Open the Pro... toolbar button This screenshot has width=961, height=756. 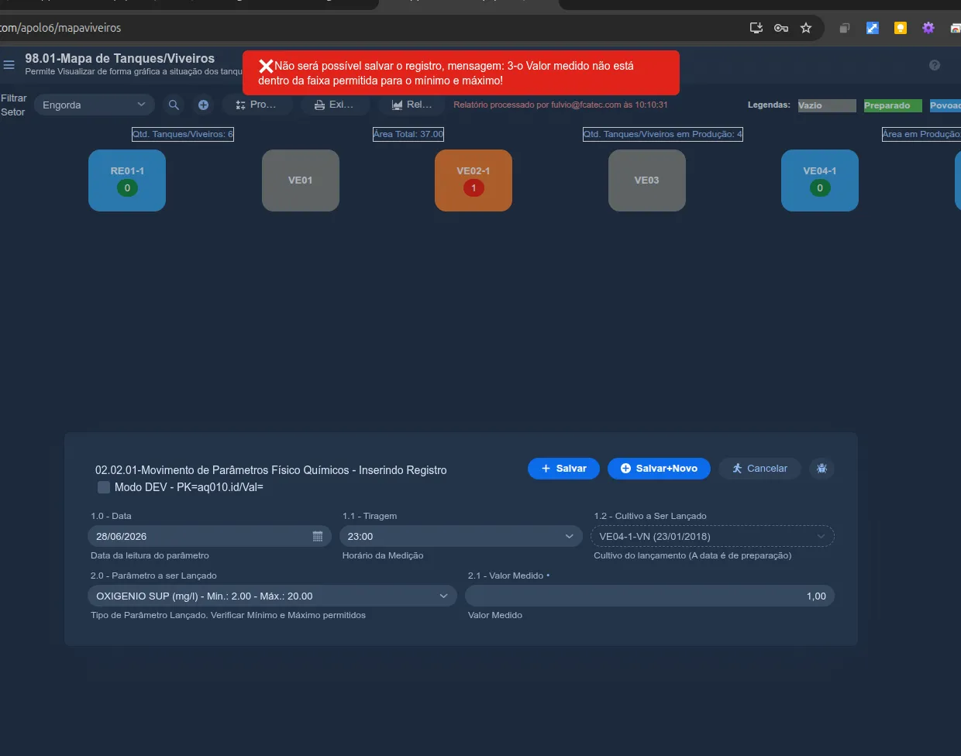pos(257,105)
